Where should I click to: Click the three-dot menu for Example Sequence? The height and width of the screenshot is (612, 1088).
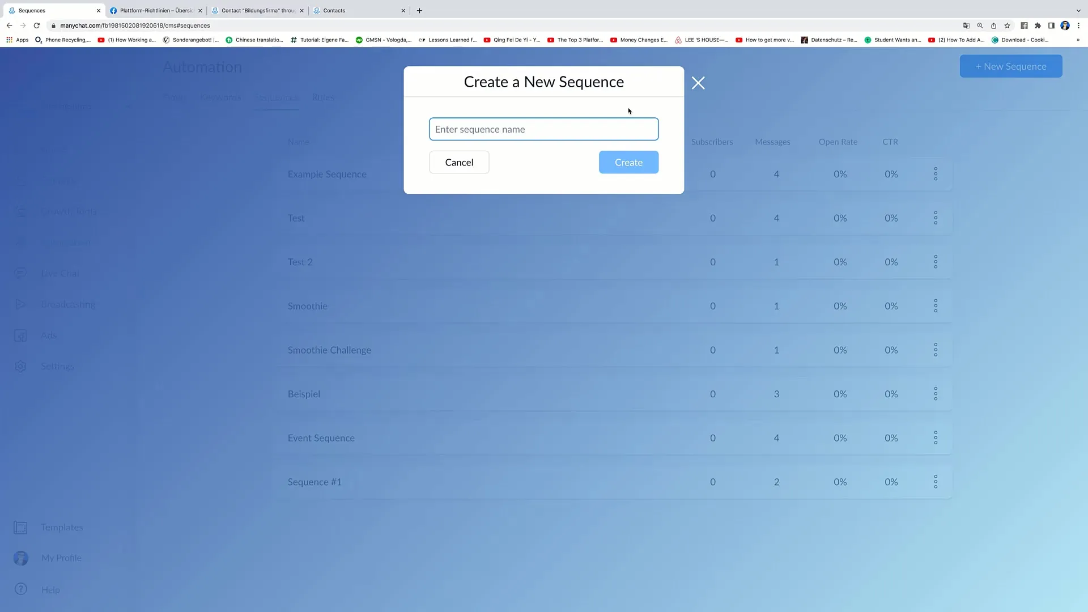(936, 173)
